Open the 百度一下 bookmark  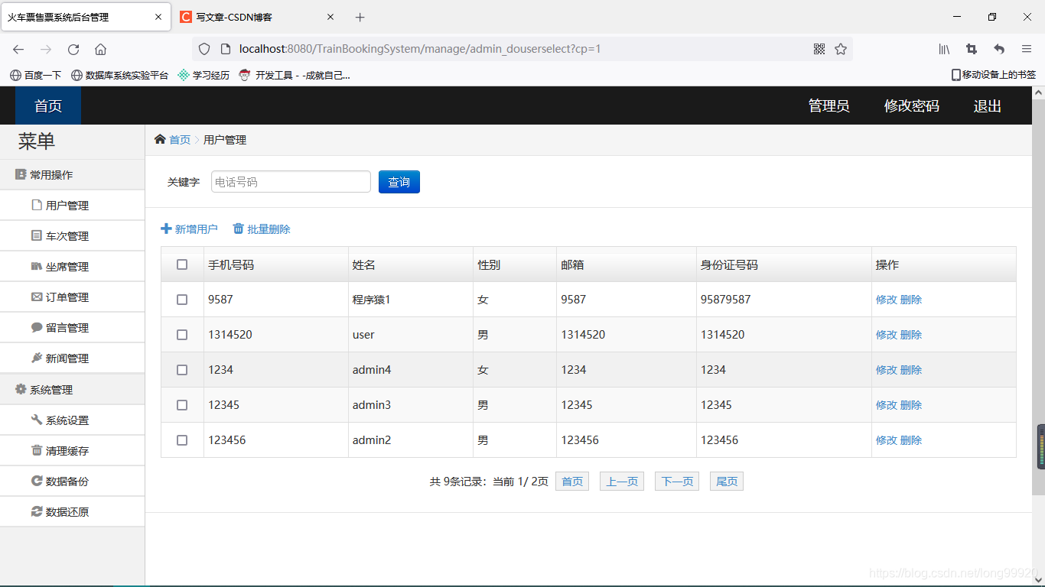pos(35,75)
